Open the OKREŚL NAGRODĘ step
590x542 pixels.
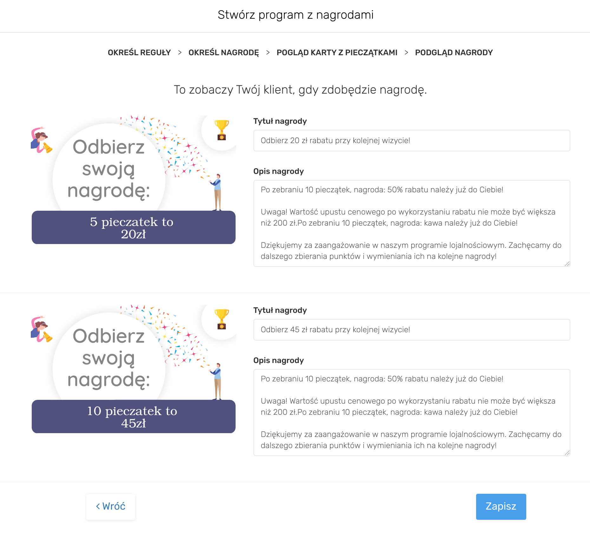(224, 53)
